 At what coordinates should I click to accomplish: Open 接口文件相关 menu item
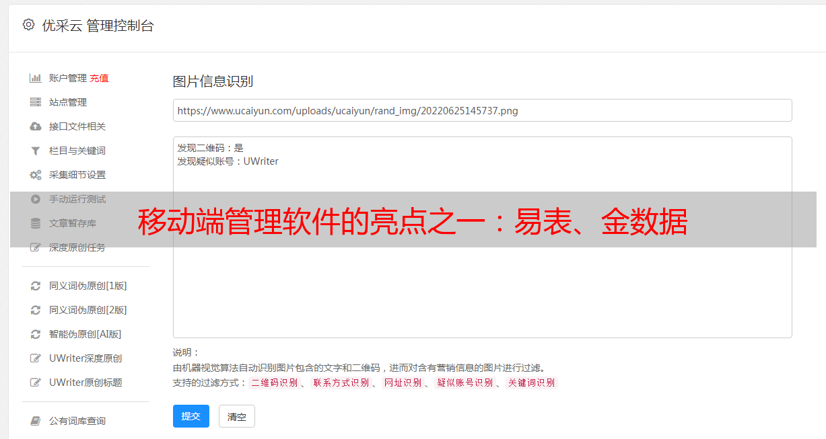click(x=77, y=126)
